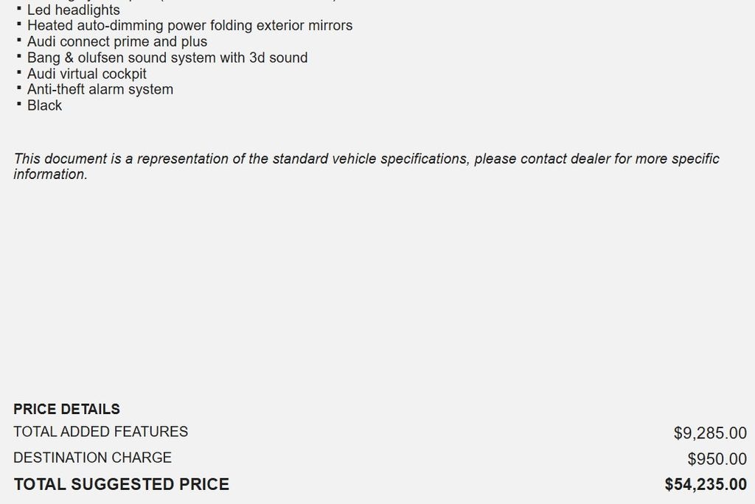Click the word "information." ending the disclaimer
755x504 pixels.
[50, 175]
